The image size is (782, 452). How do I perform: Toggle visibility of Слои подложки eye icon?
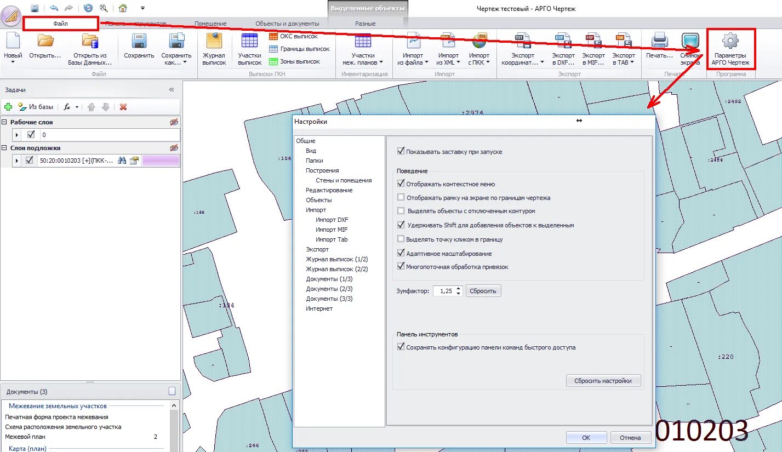coord(174,148)
